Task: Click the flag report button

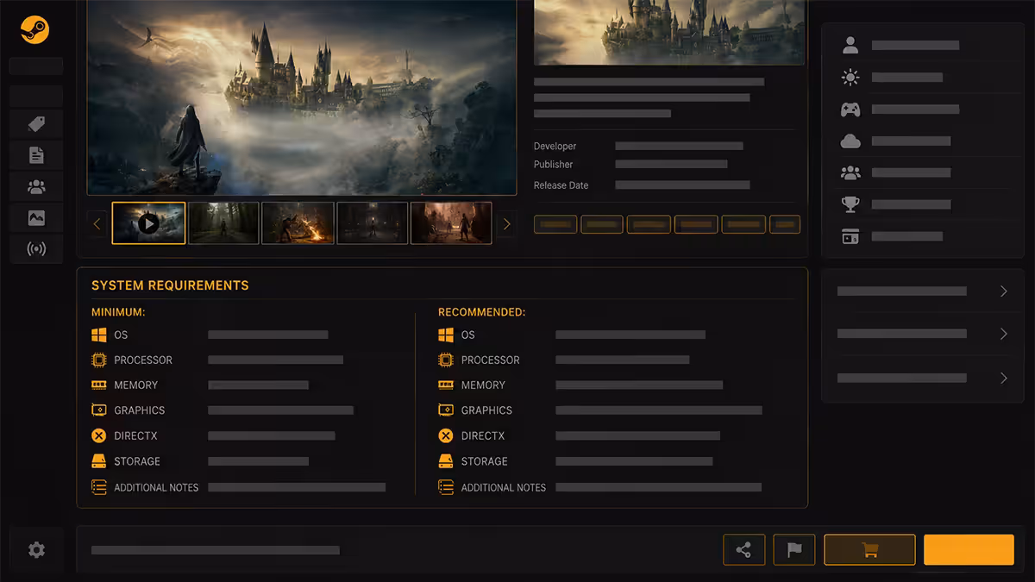Action: [794, 549]
